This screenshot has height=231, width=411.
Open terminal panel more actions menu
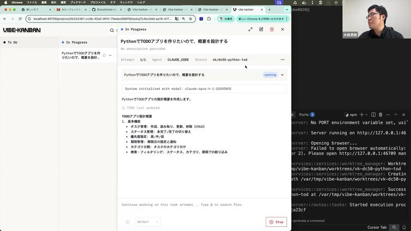point(388,114)
